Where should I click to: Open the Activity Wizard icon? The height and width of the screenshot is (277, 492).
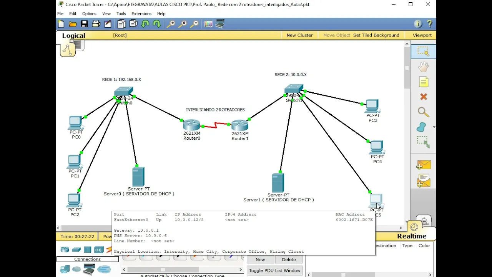pyautogui.click(x=108, y=24)
